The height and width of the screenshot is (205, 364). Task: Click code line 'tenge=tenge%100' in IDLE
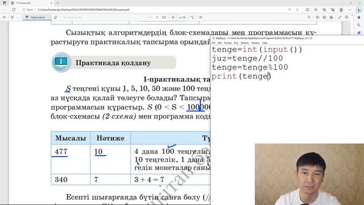[250, 67]
